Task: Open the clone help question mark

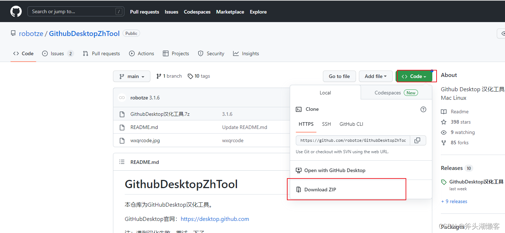Action: (x=423, y=109)
